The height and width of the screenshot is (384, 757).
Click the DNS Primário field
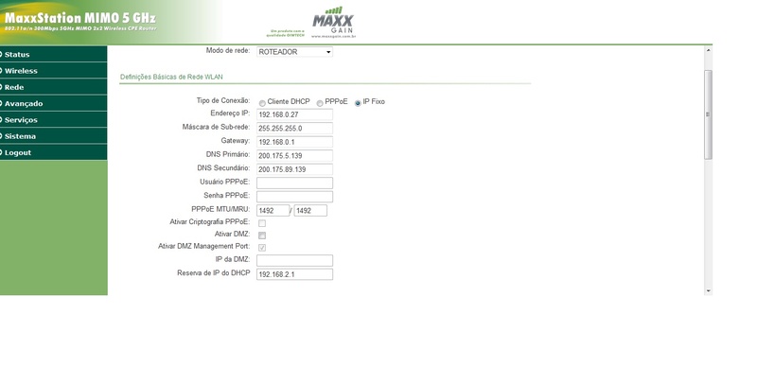point(294,155)
